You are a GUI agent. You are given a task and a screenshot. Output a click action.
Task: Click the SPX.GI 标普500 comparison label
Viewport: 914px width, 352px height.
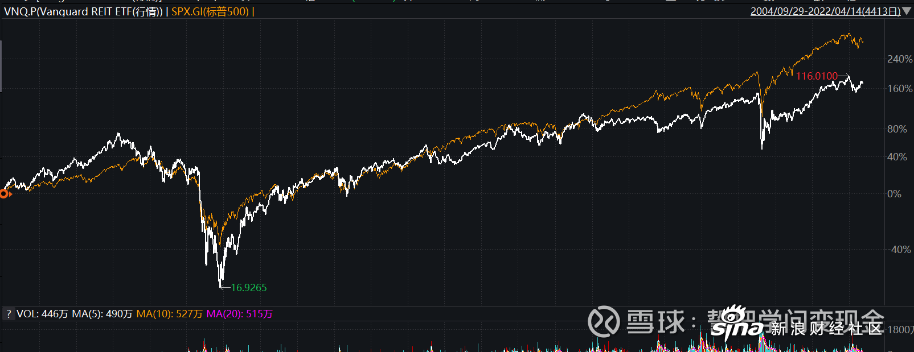pos(211,11)
